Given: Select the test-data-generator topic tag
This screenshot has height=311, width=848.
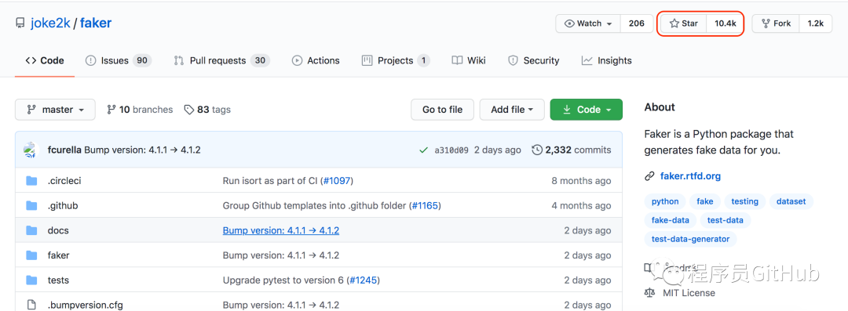Looking at the screenshot, I should coord(691,239).
